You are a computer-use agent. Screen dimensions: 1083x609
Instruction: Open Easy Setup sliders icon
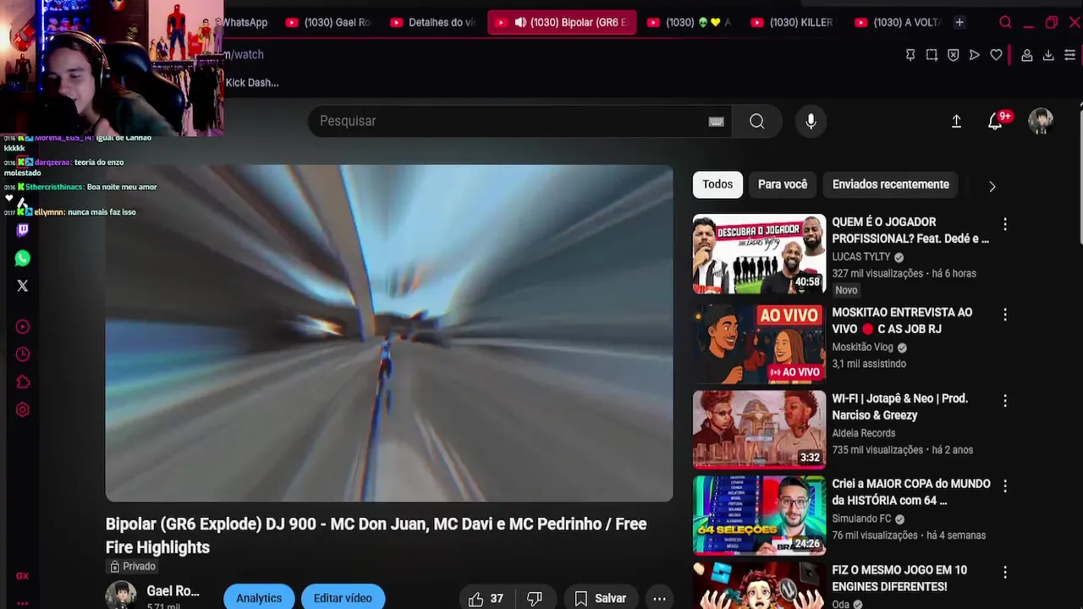pyautogui.click(x=1069, y=55)
